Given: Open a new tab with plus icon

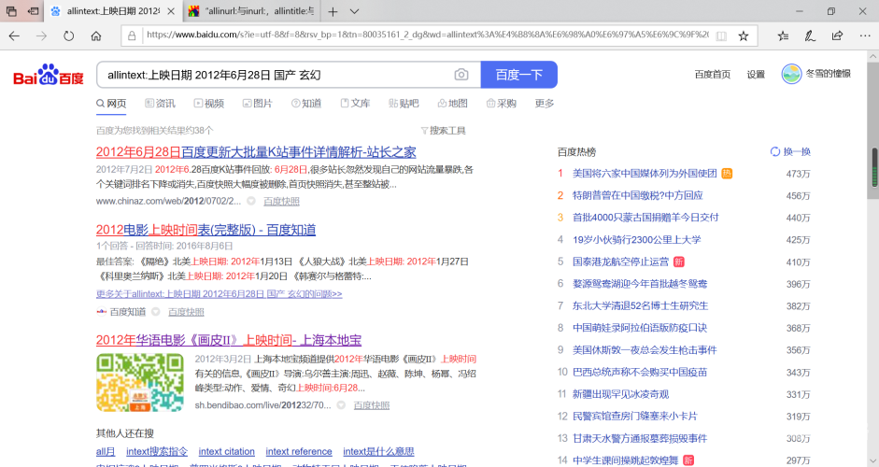Looking at the screenshot, I should (x=333, y=11).
